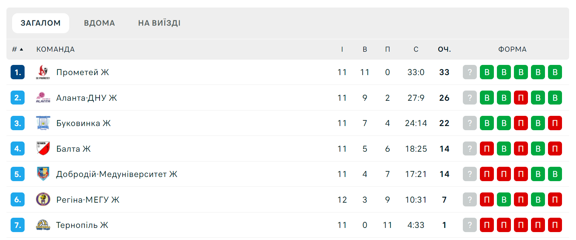Click the Аланта-ДНУ Ж team logo
This screenshot has height=240, width=576.
tap(43, 98)
